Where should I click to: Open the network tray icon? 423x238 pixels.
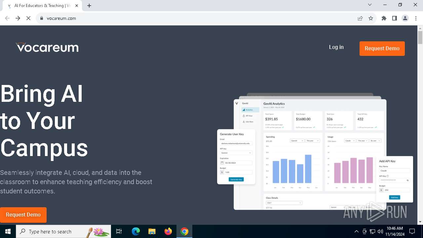pyautogui.click(x=372, y=231)
